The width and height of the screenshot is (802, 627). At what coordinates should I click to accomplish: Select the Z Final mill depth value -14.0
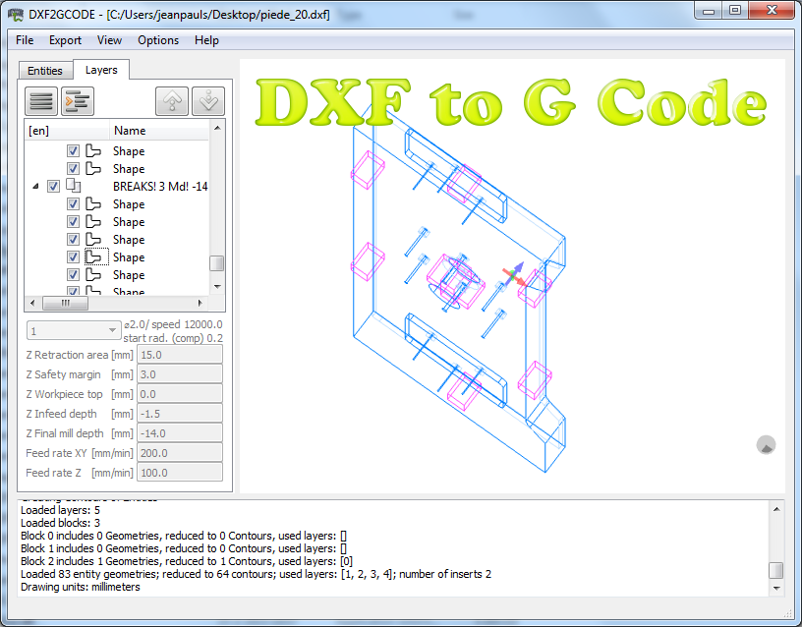(x=179, y=432)
